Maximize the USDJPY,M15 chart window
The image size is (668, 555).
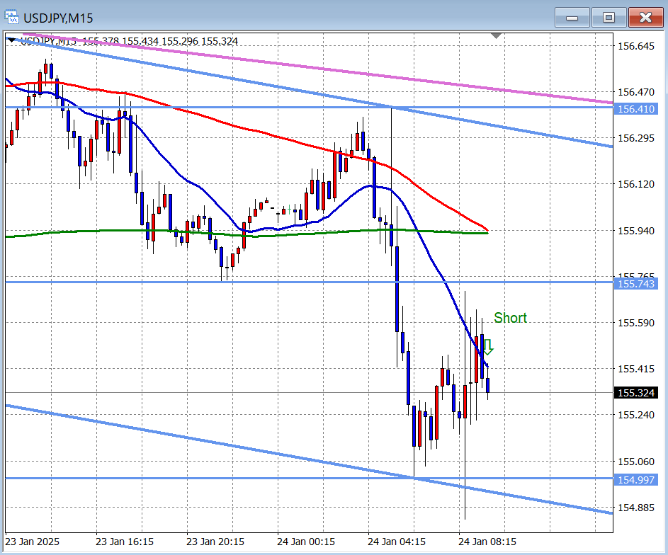pos(608,18)
